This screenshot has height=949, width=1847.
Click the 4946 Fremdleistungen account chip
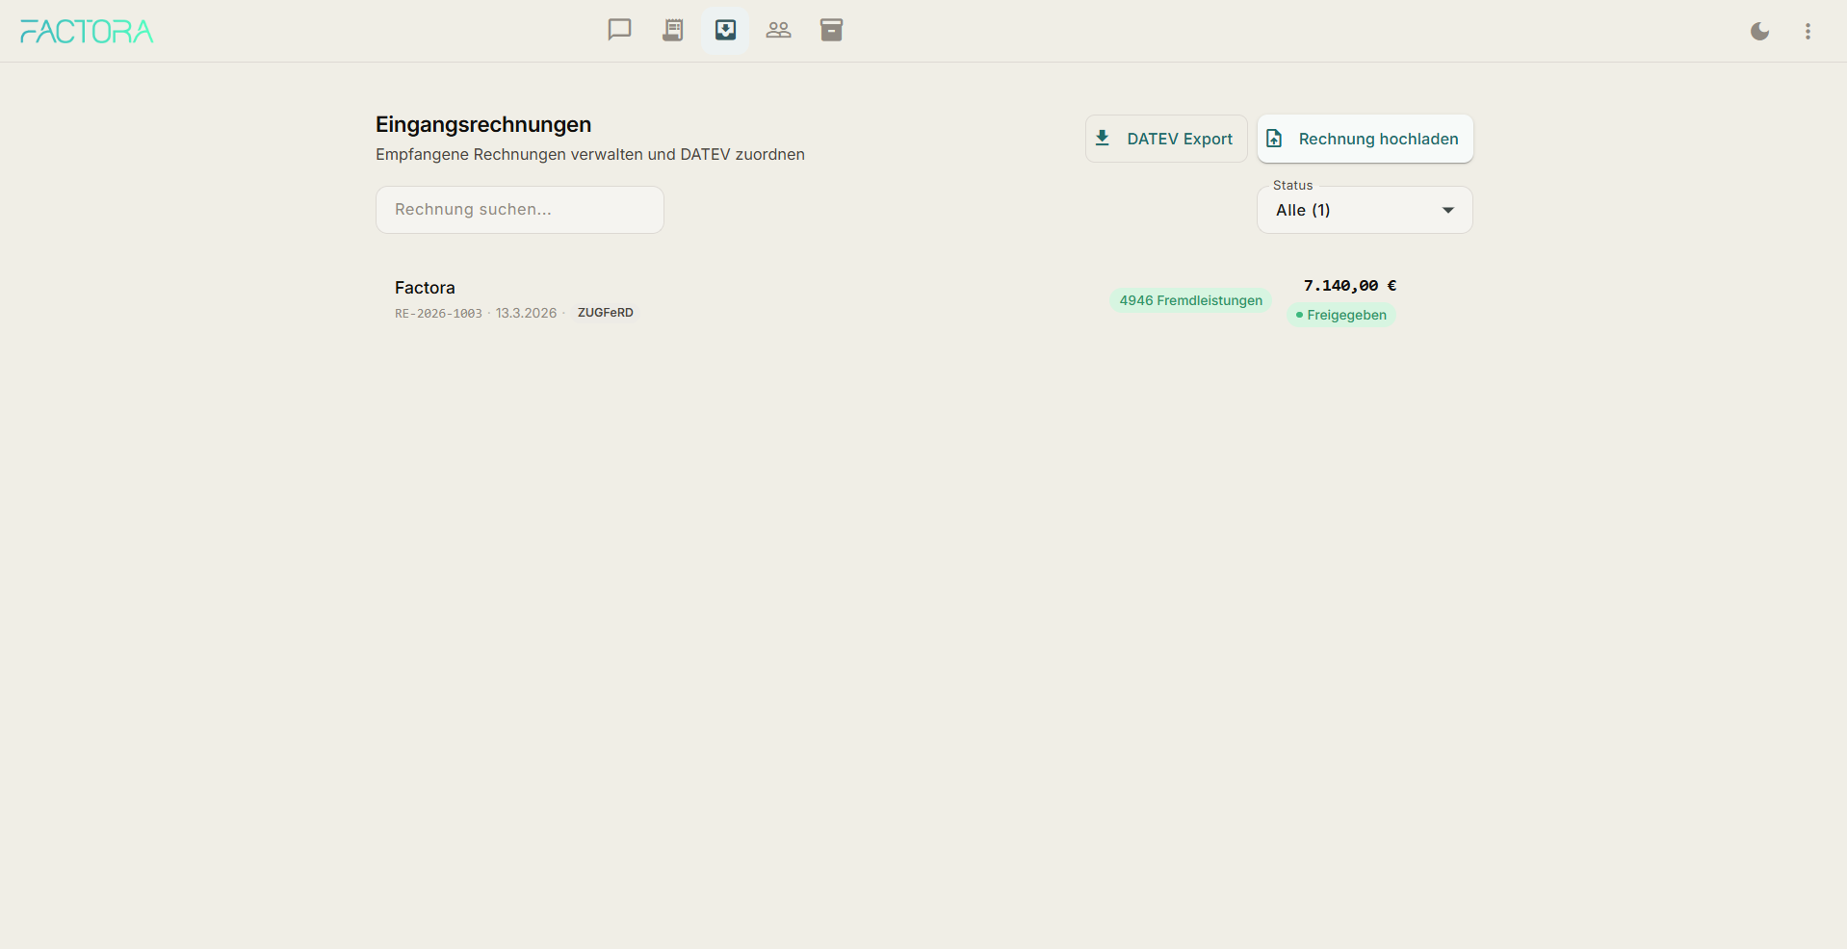click(1190, 300)
